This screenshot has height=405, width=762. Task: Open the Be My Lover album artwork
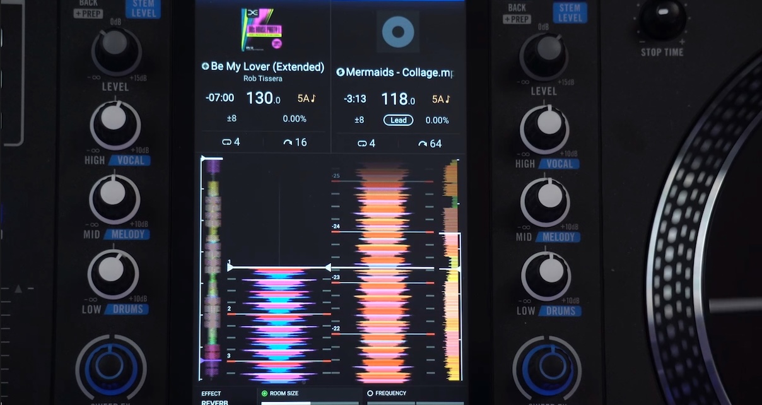pos(261,30)
